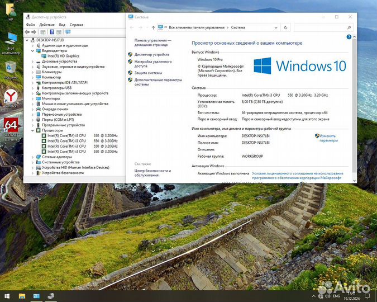
Task: Open Центр безопасности и обслуживания
Action: (152, 173)
